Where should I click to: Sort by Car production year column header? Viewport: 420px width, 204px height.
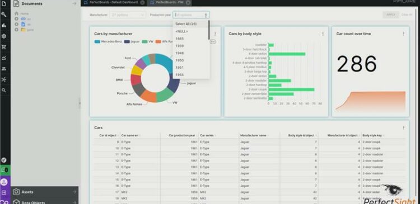click(x=182, y=136)
